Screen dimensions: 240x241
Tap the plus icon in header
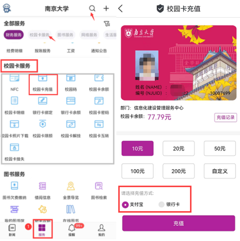coord(106,8)
